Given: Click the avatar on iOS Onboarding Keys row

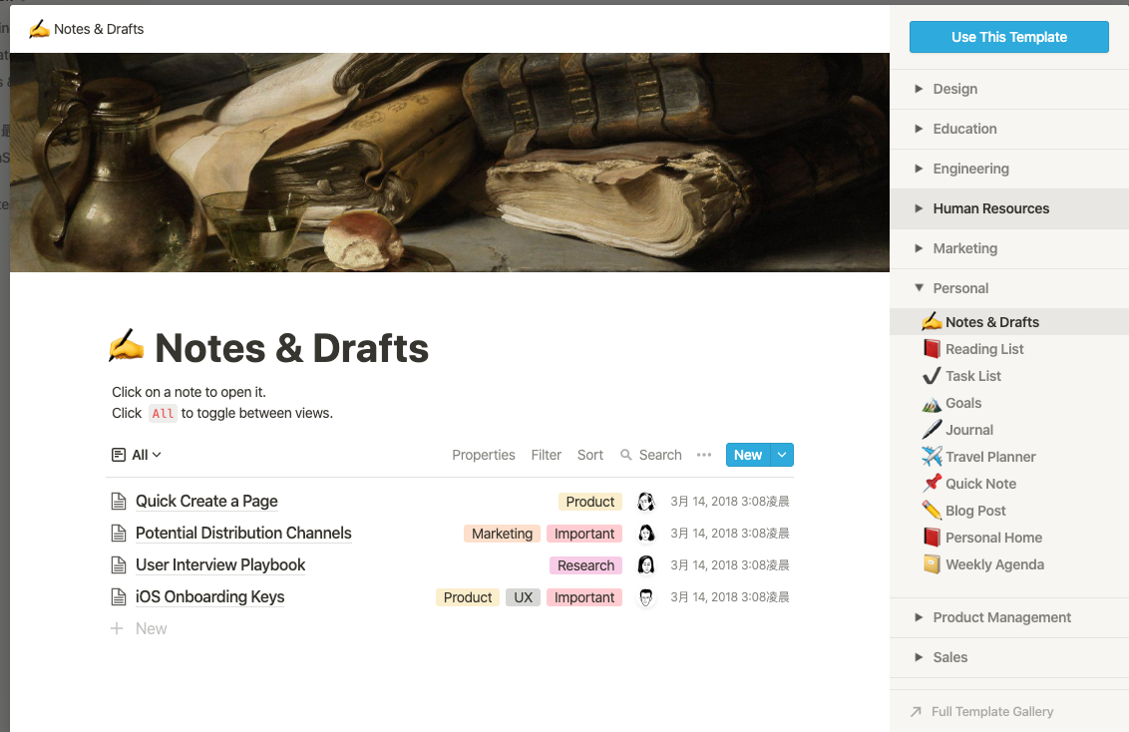Looking at the screenshot, I should [646, 597].
